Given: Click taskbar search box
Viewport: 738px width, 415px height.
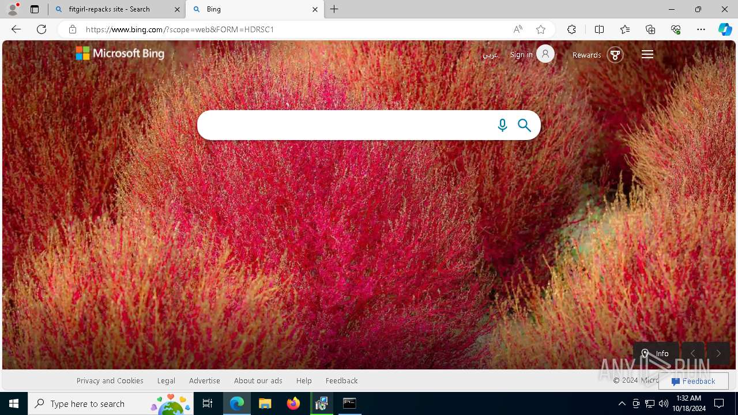Looking at the screenshot, I should coord(111,403).
